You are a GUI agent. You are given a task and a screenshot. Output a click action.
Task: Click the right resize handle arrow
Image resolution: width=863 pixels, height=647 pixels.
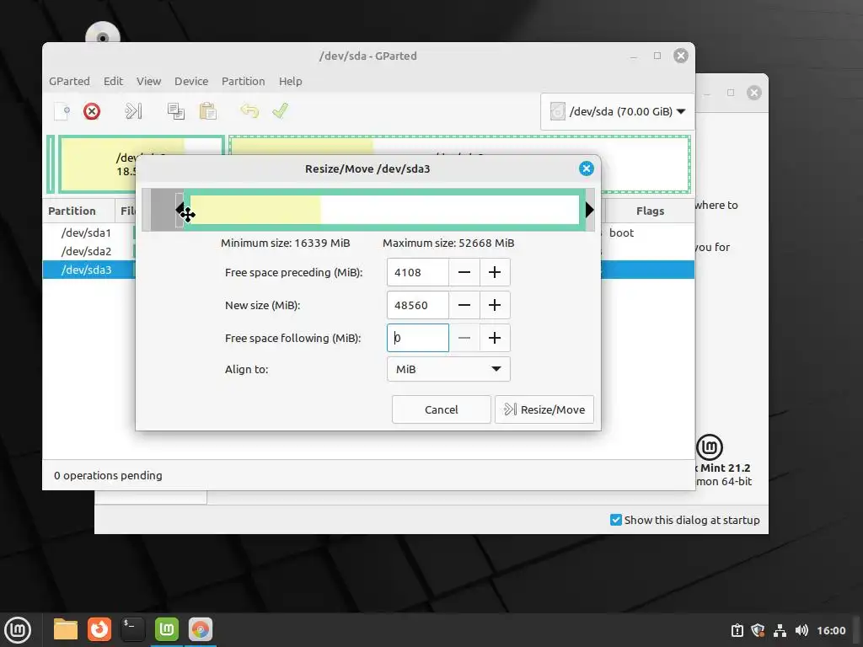tap(589, 210)
